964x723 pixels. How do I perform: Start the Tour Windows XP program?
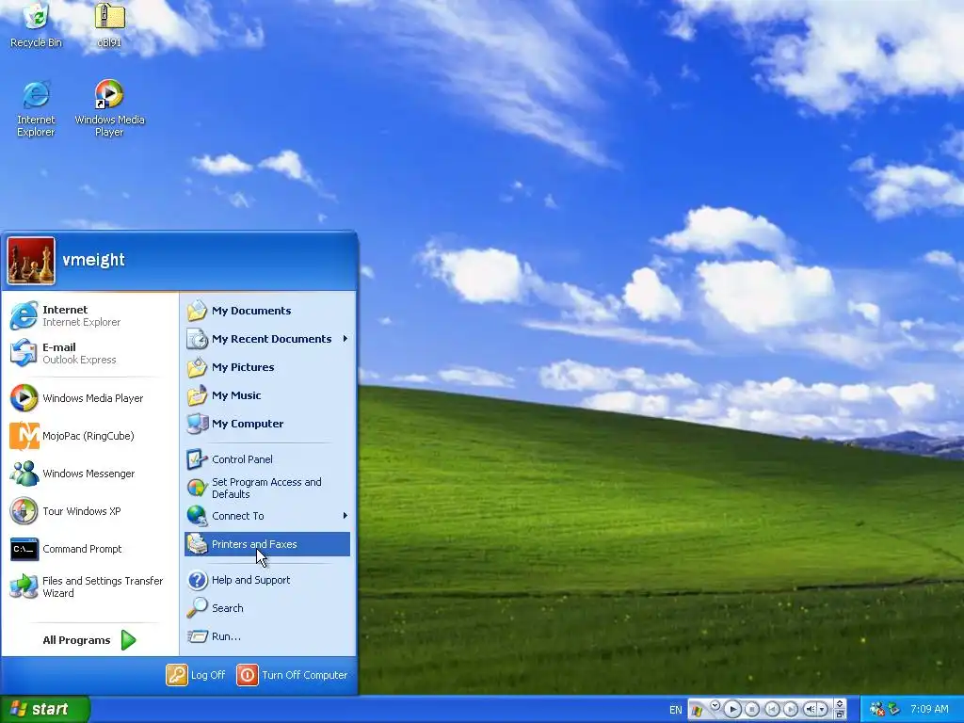(x=89, y=511)
